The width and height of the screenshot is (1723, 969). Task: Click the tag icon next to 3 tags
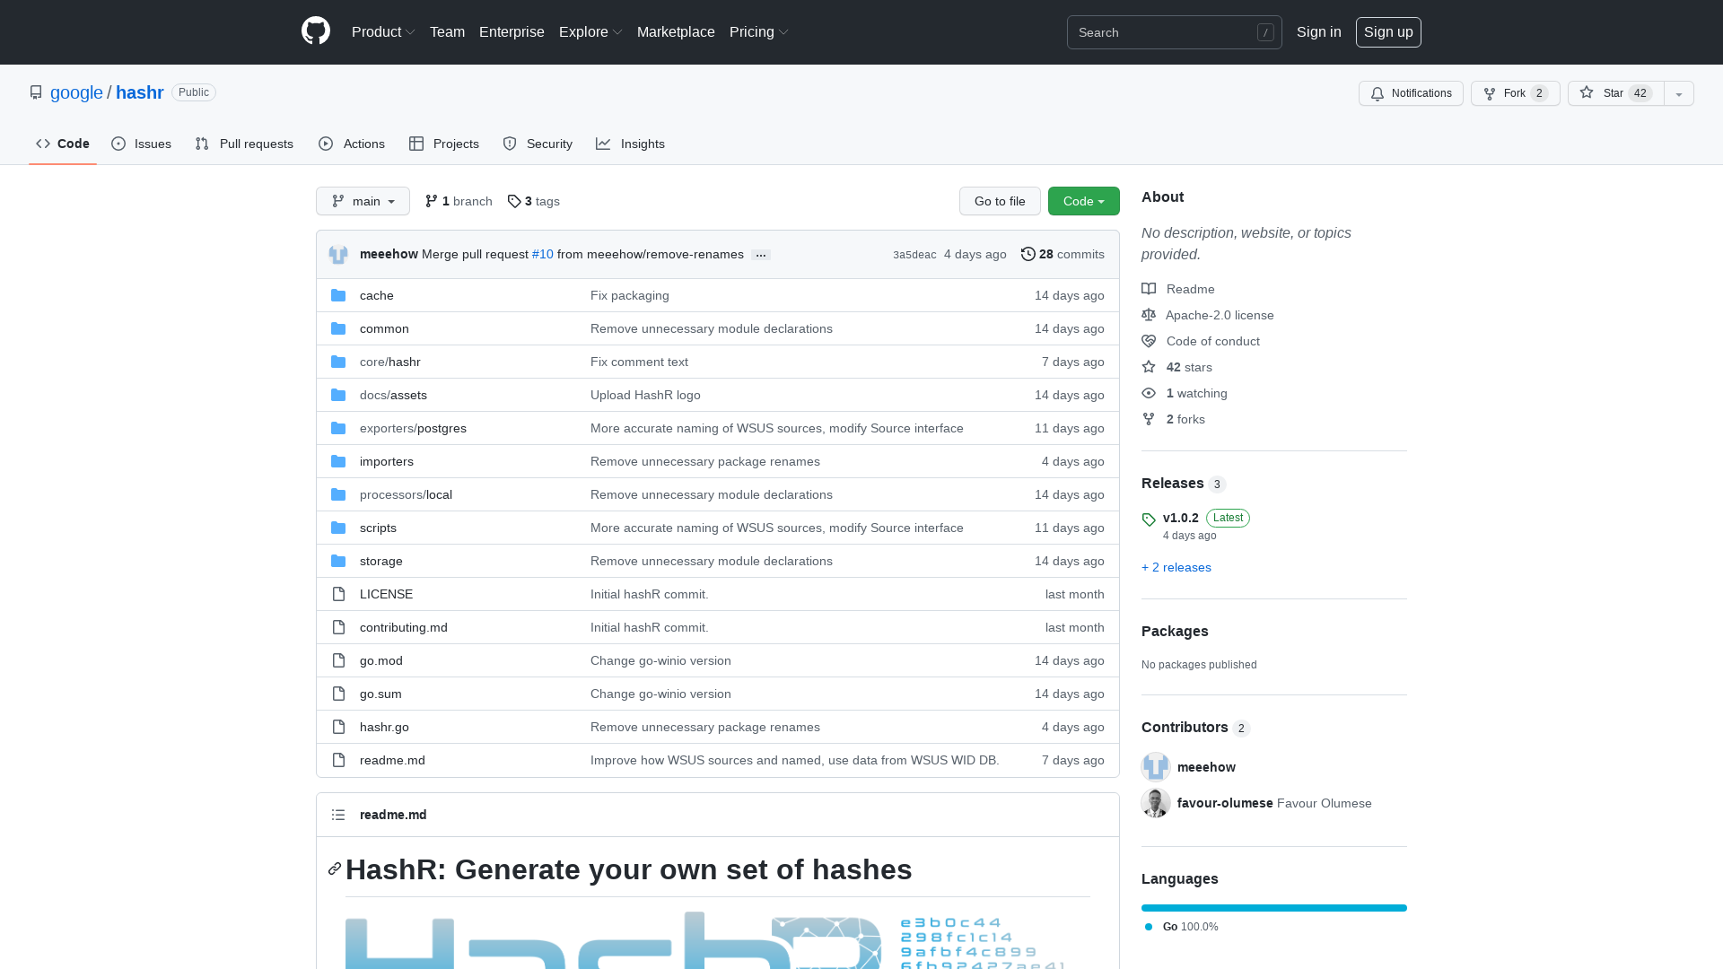513,201
